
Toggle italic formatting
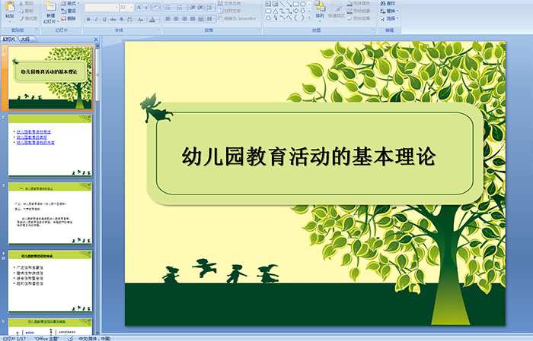[96, 19]
